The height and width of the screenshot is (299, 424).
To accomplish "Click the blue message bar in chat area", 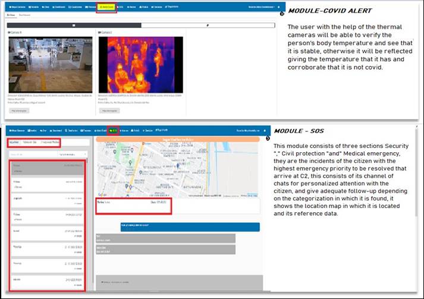I will coord(190,226).
